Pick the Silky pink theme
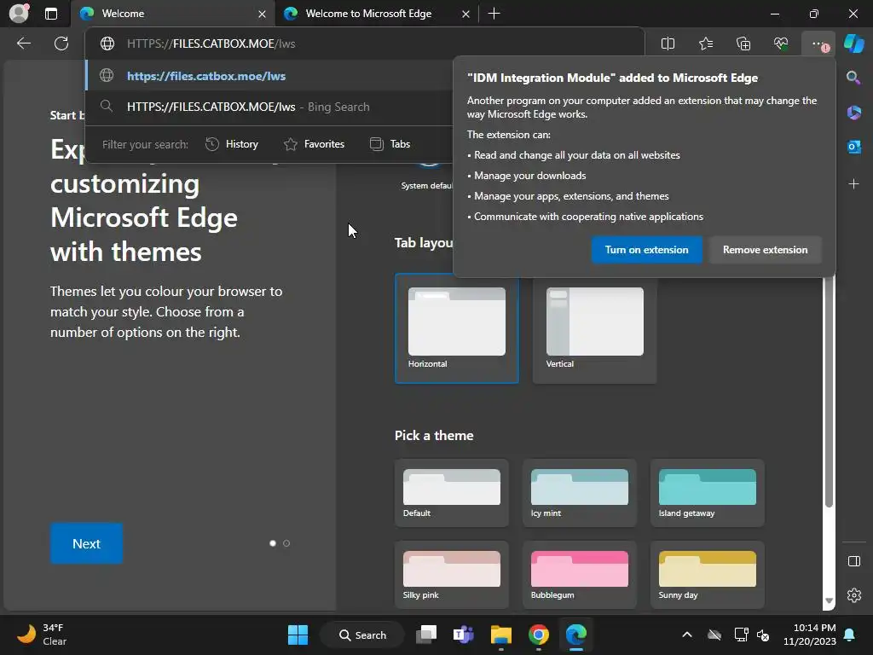 pyautogui.click(x=452, y=575)
